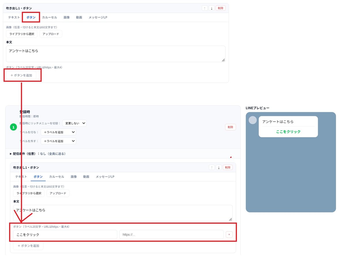
Task: Move bubble up in the upper editor panel
Action: [205, 8]
